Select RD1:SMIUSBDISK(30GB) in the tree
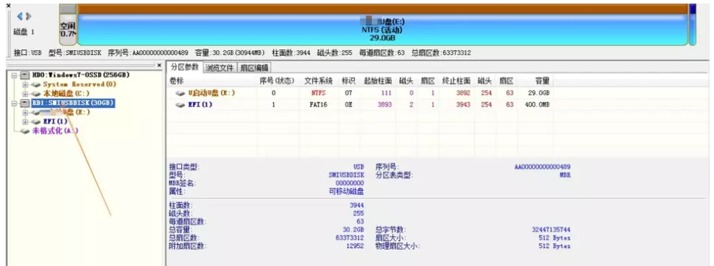The width and height of the screenshot is (714, 266). click(x=73, y=103)
